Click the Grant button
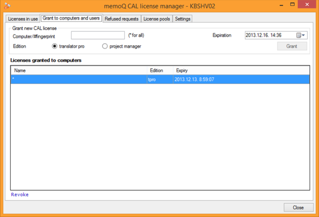Screen dimensions: 319x217 tap(292, 46)
